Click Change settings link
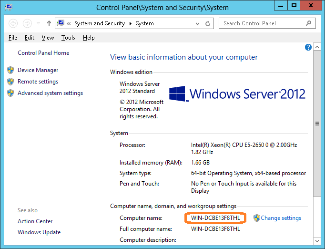The height and width of the screenshot is (249, 325). point(281,218)
